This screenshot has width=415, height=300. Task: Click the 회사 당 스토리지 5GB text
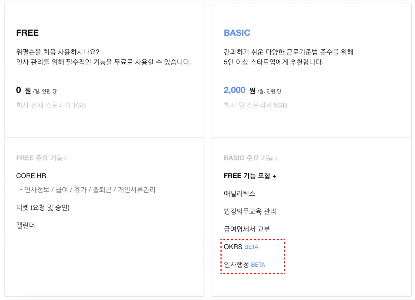tap(255, 105)
